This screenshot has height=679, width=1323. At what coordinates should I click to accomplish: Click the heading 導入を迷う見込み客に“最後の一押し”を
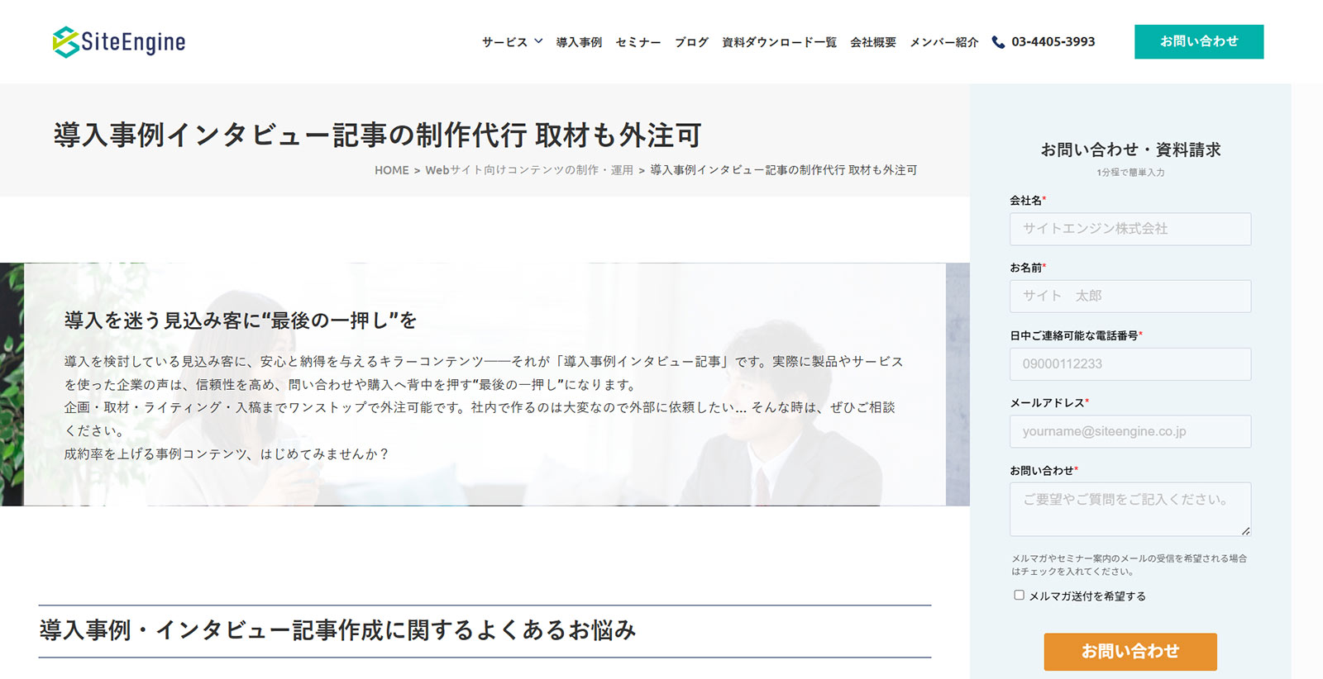[x=241, y=321]
